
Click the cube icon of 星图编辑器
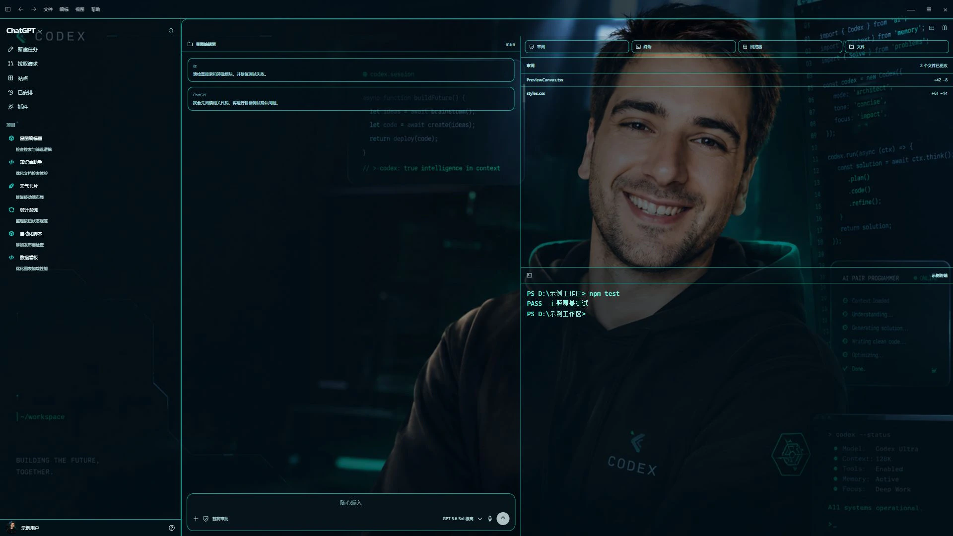11,138
